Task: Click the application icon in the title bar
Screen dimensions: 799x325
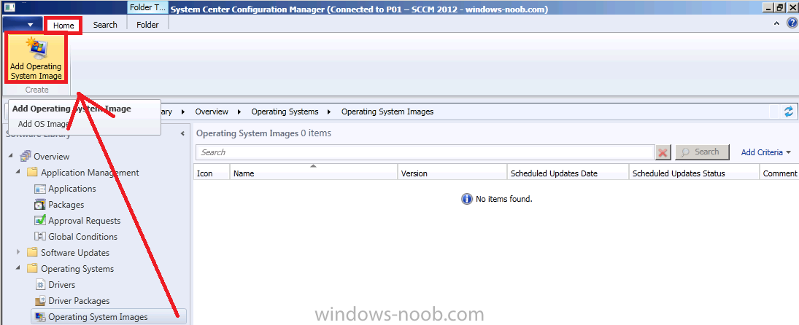Action: [x=9, y=8]
